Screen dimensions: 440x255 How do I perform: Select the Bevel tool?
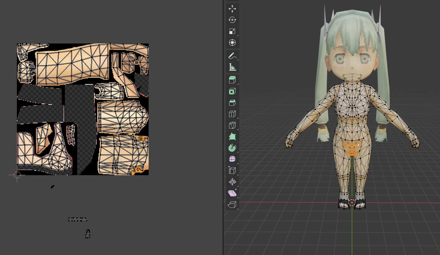[x=232, y=103]
